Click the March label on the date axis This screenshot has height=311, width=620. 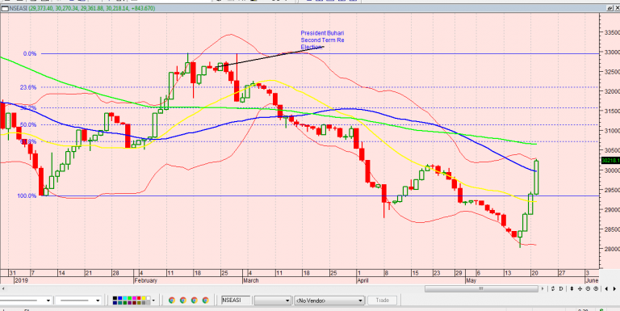(251, 280)
